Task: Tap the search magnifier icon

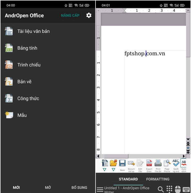Action: tap(161, 189)
